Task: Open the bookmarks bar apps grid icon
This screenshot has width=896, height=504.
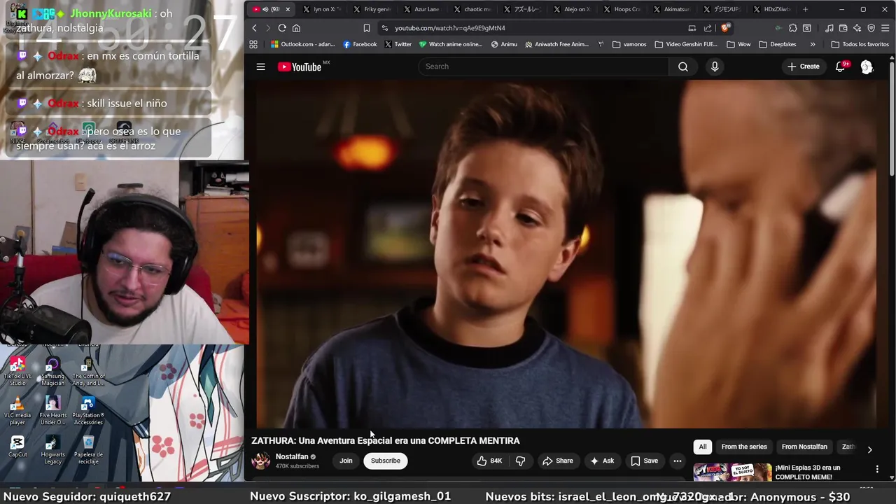Action: pyautogui.click(x=253, y=44)
